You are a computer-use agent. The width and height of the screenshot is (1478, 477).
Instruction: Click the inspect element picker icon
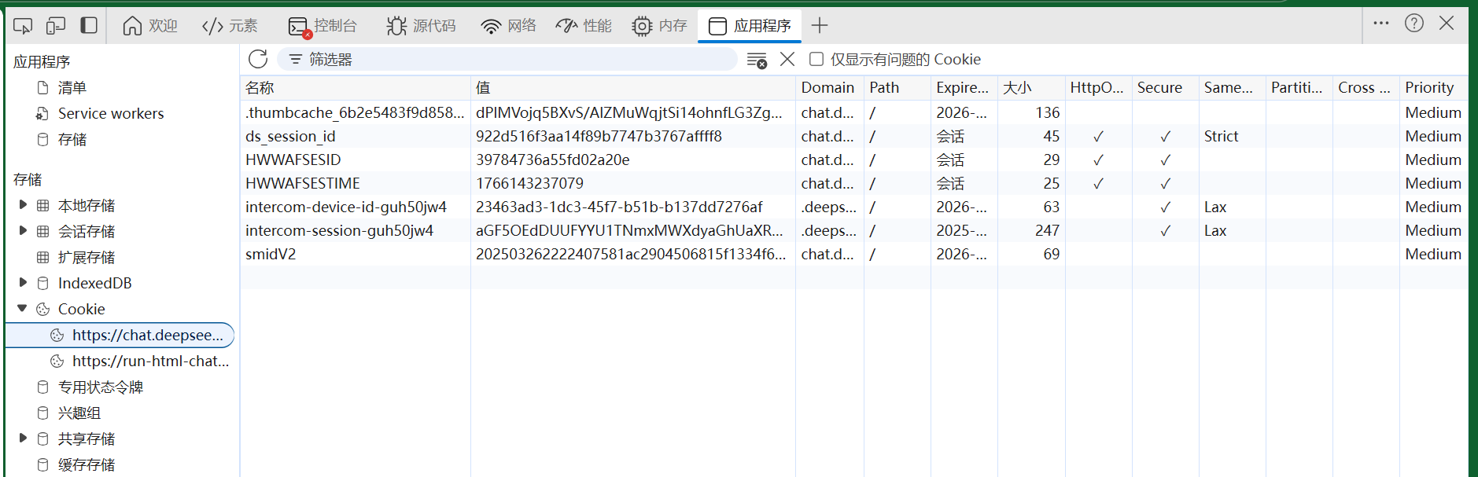[23, 26]
